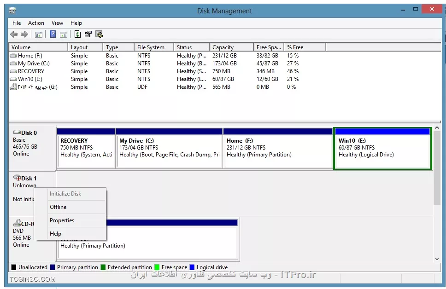Select the RECOVERY 750 MB partition block
Screen dimensions: 446x289
tap(86, 148)
